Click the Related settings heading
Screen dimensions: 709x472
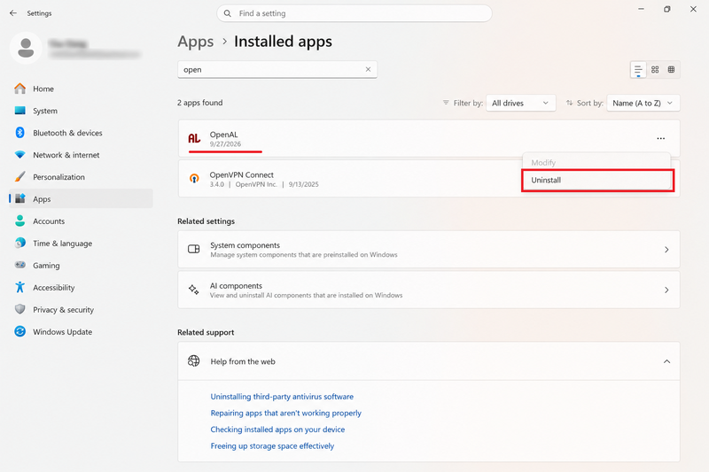tap(206, 221)
